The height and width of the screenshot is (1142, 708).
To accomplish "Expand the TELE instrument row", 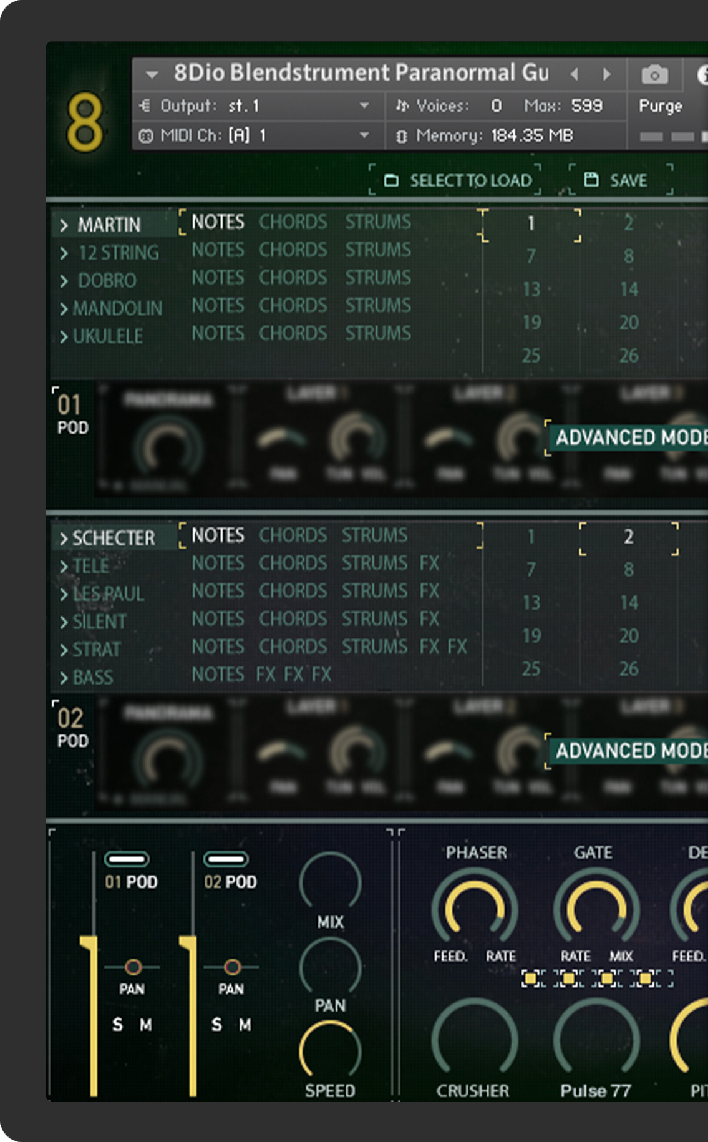I will [x=64, y=566].
